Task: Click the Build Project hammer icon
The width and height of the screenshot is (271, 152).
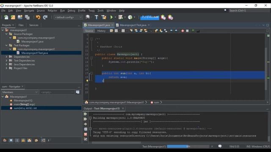Action: [x=97, y=17]
